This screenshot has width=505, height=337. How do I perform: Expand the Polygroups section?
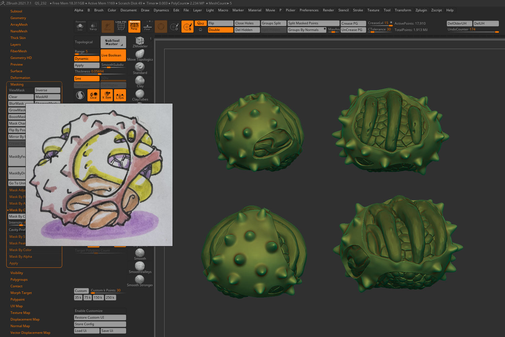click(x=19, y=279)
